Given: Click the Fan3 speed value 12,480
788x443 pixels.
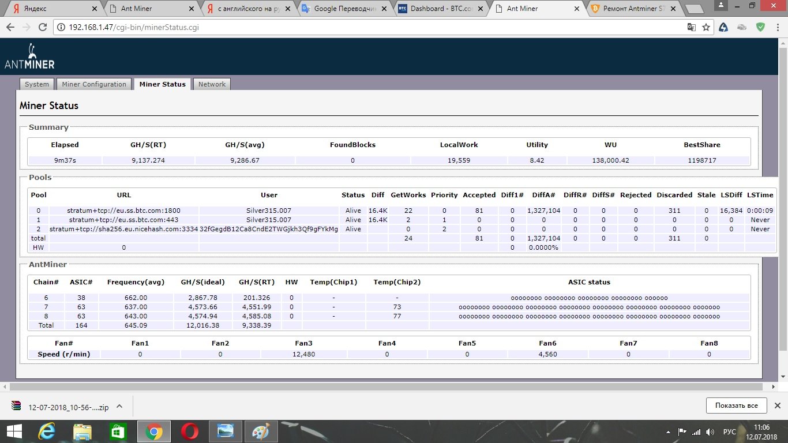Looking at the screenshot, I should pos(303,354).
